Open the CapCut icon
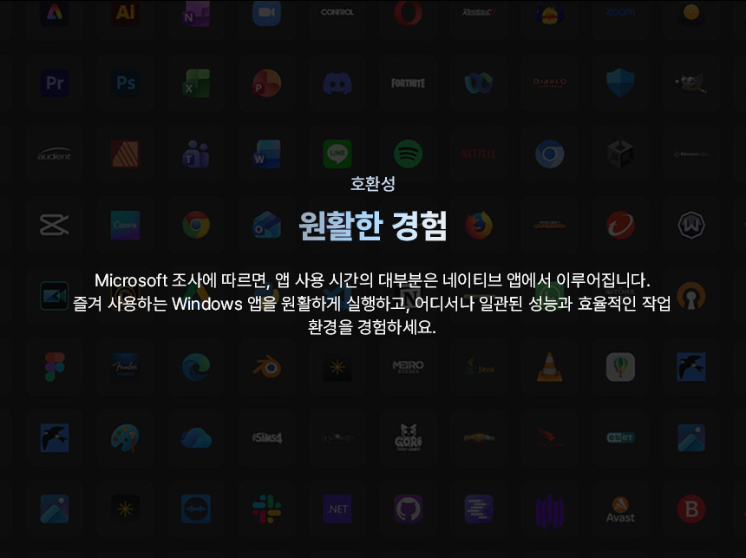 click(x=55, y=225)
